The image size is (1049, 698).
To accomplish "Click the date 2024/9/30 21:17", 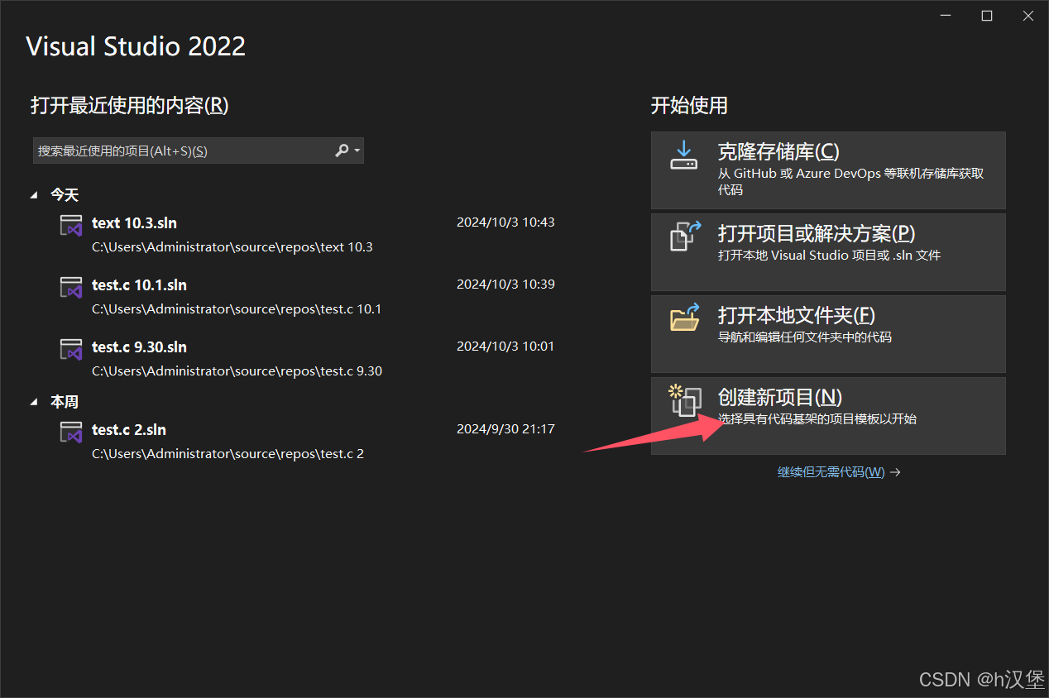I will (x=505, y=429).
